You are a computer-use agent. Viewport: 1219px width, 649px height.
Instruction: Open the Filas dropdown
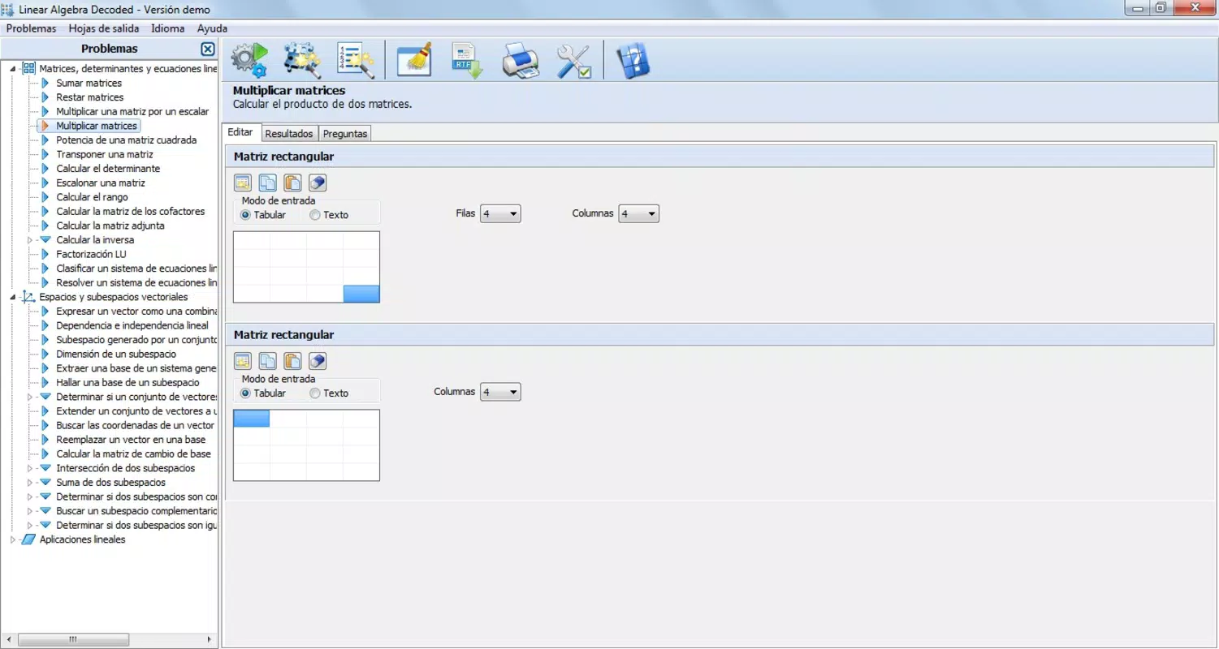[x=500, y=214]
